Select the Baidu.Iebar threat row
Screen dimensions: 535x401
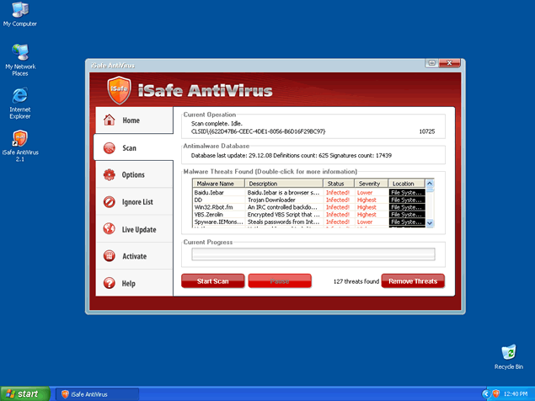(219, 193)
